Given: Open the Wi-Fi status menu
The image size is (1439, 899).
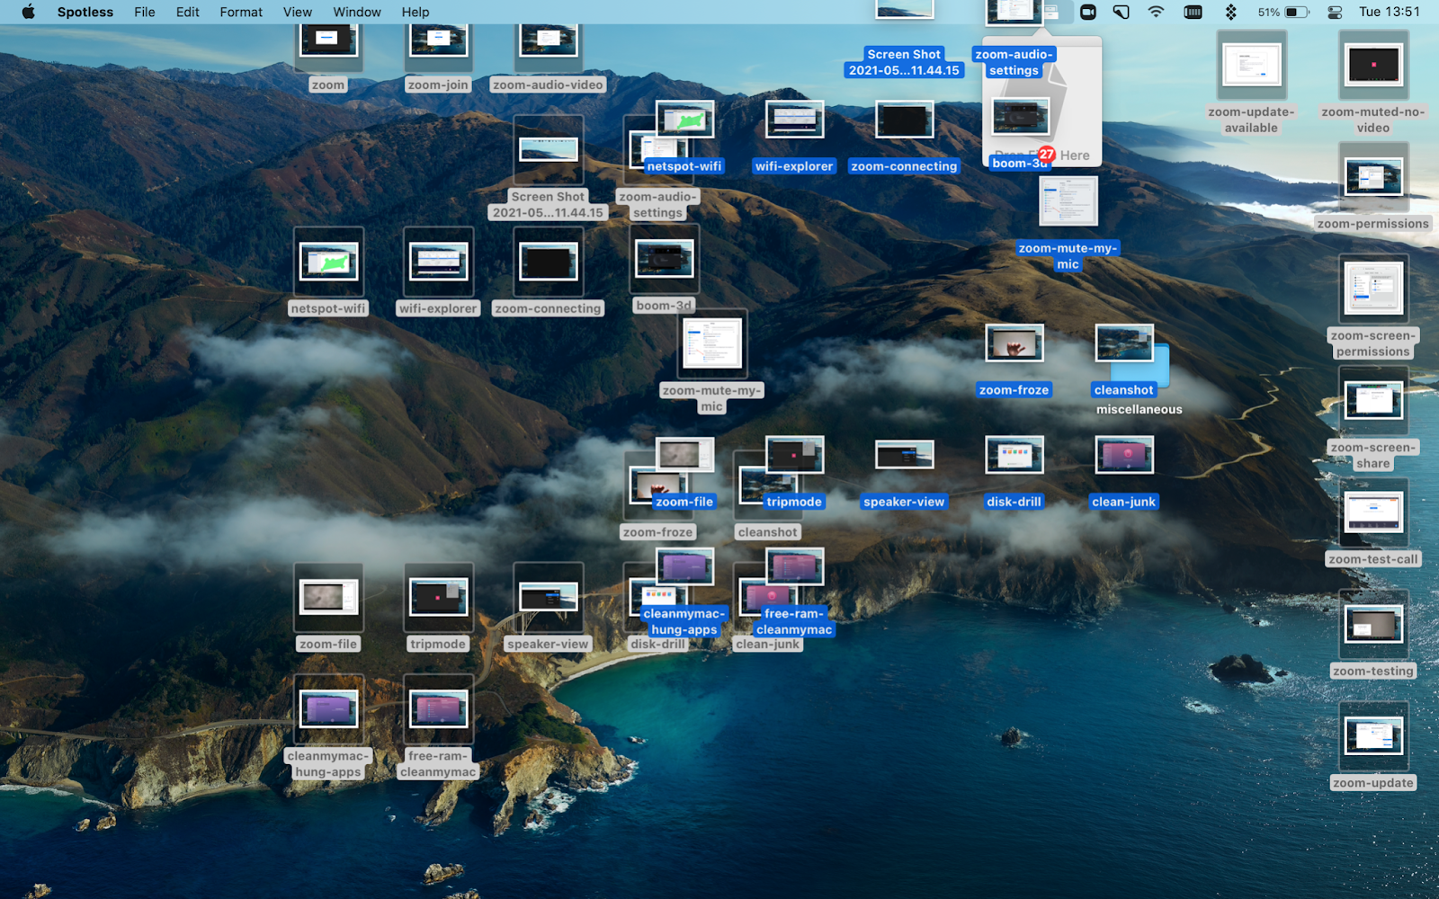Looking at the screenshot, I should click(x=1157, y=12).
